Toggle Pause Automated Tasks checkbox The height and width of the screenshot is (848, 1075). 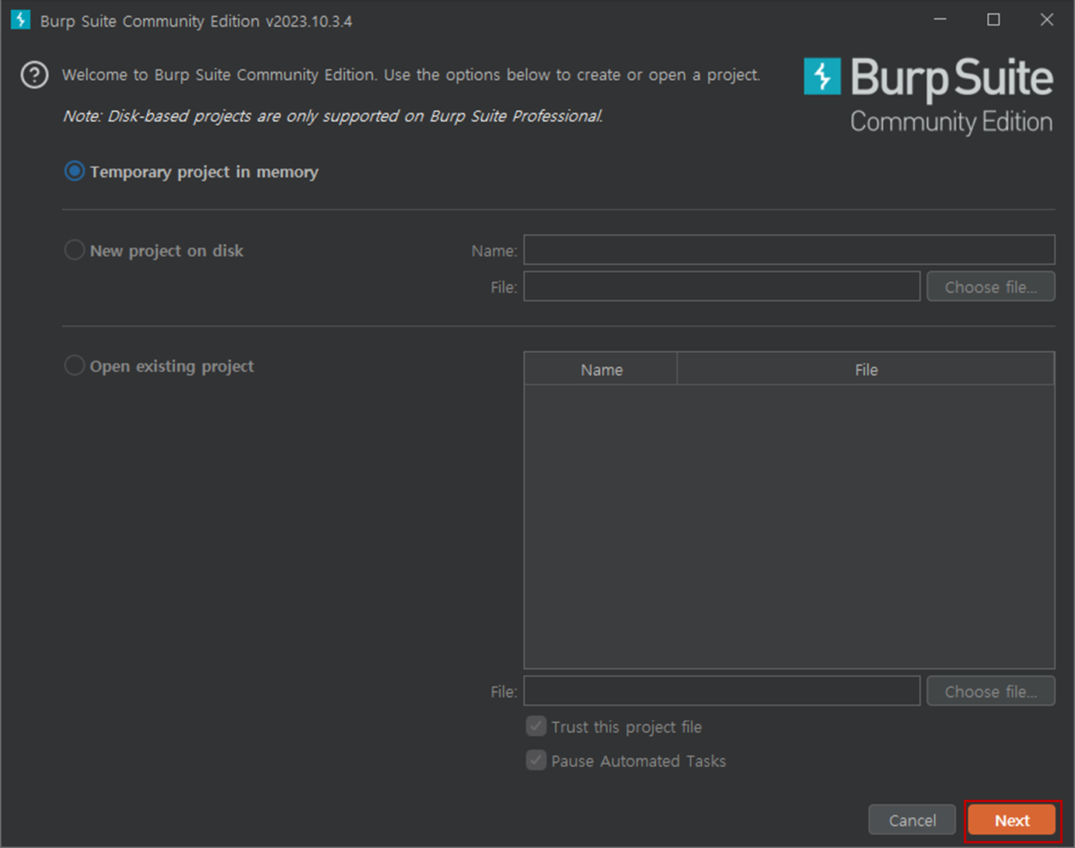coord(536,760)
